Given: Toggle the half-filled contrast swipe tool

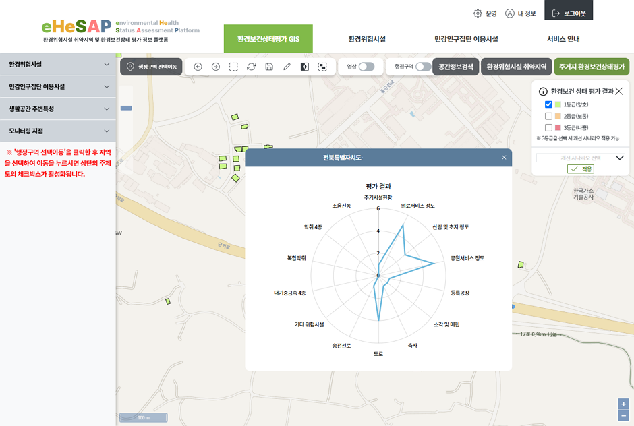Looking at the screenshot, I should [x=304, y=67].
